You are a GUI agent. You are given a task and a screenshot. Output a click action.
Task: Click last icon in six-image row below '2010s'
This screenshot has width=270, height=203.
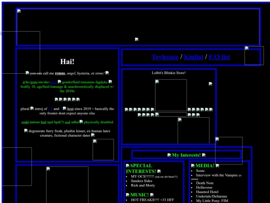coord(78,99)
